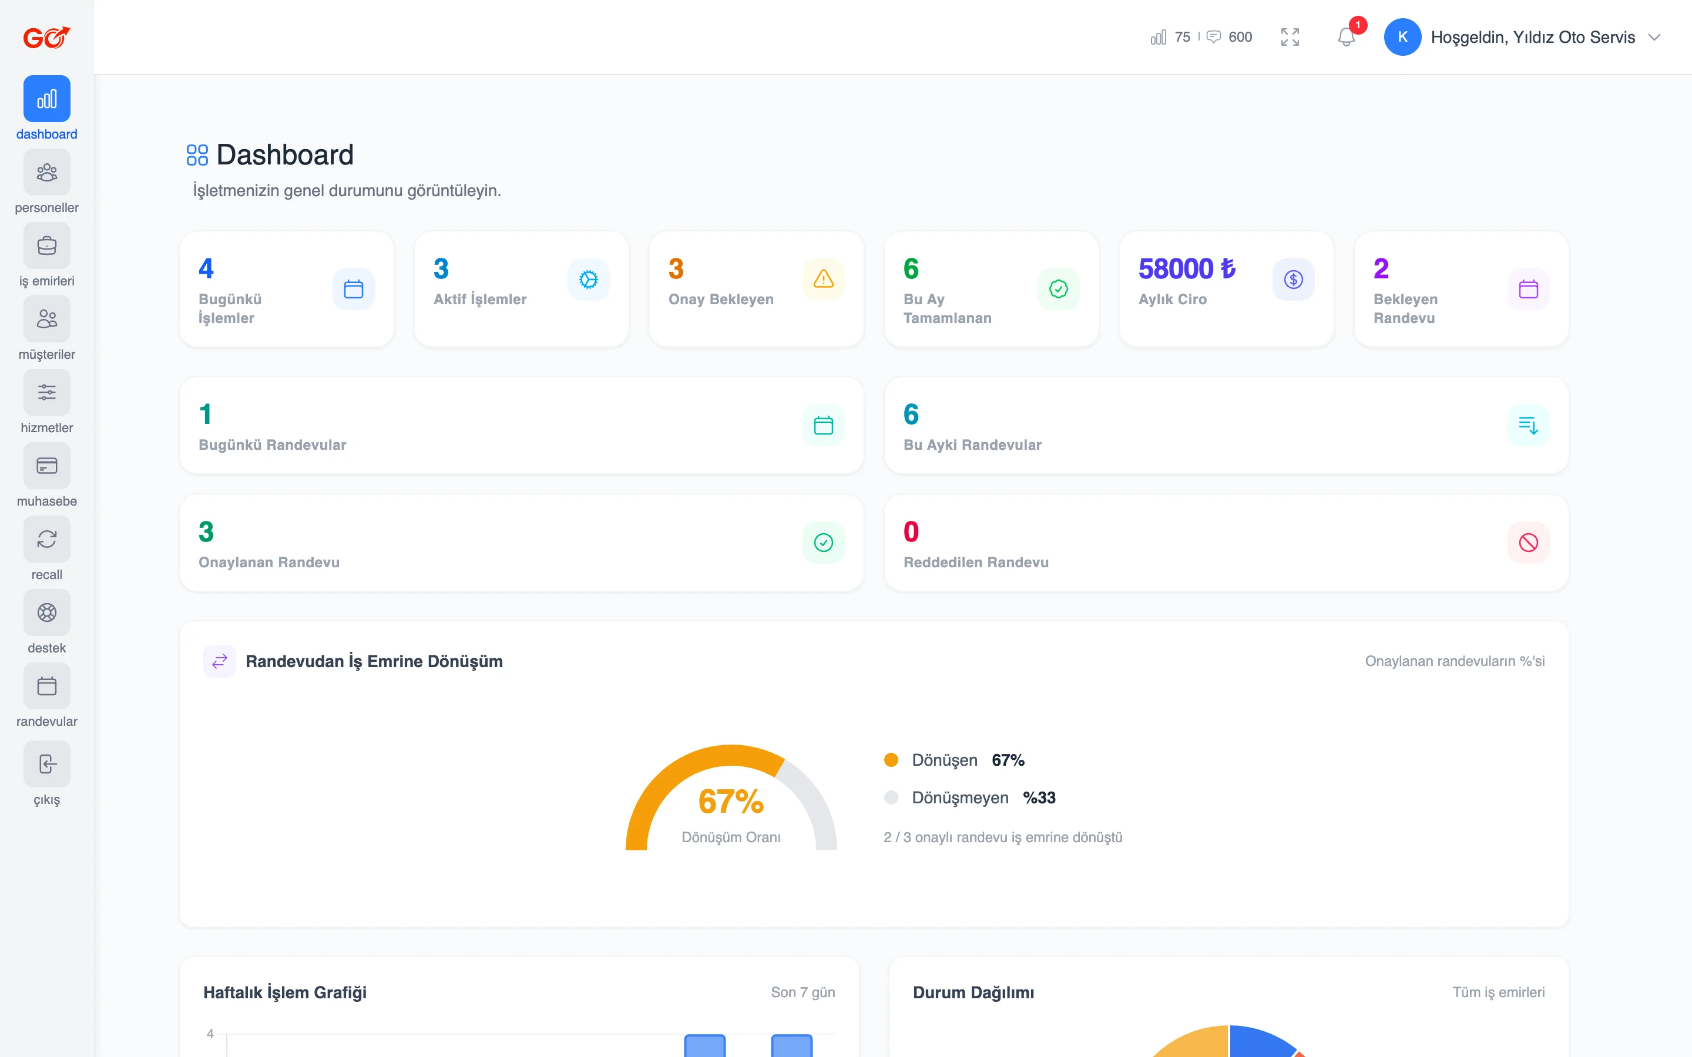This screenshot has height=1057, width=1692.
Task: Open the randevular calendar icon in sidebar
Action: tap(47, 686)
